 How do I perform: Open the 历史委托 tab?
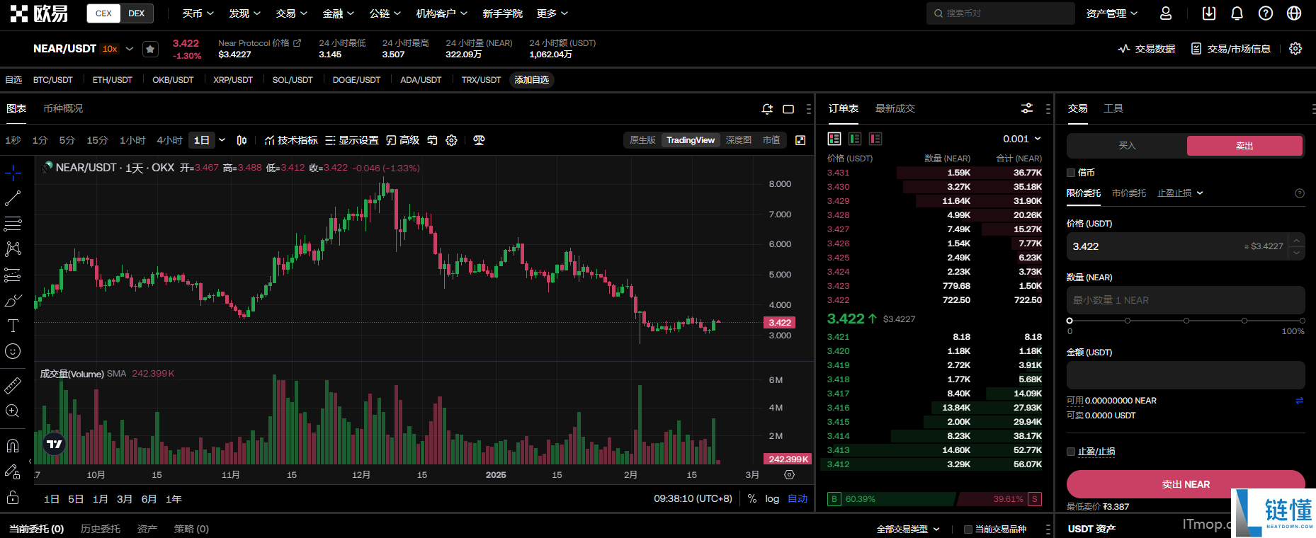(x=101, y=529)
